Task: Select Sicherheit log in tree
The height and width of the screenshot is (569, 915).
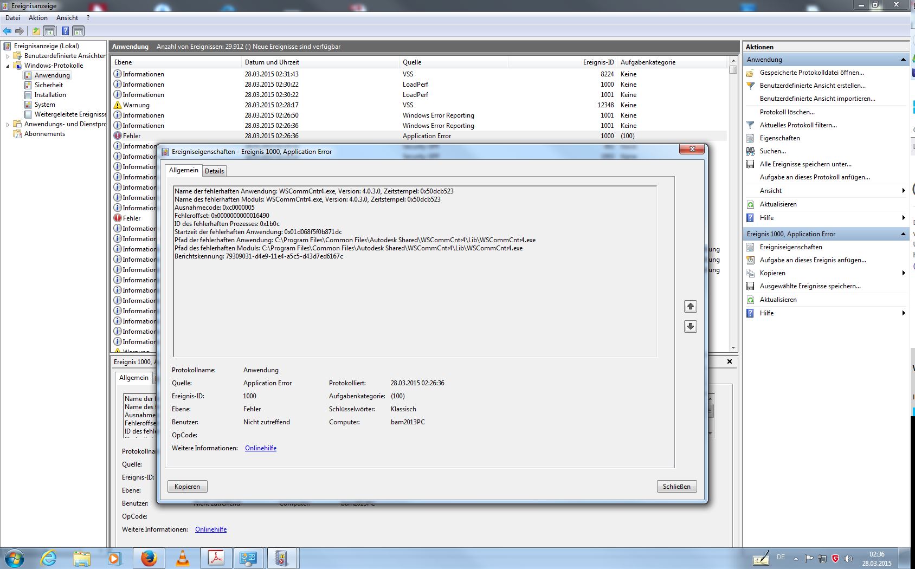Action: pyautogui.click(x=49, y=85)
